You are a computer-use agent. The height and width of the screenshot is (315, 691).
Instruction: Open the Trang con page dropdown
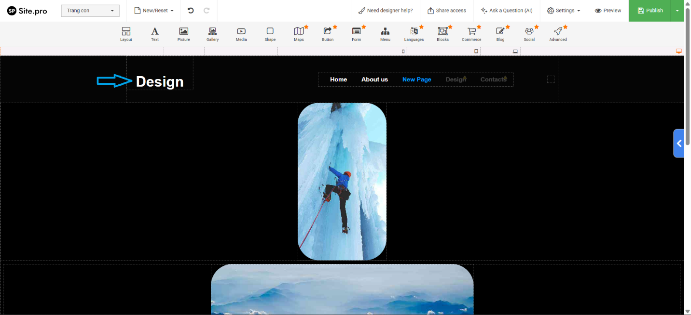click(x=90, y=11)
